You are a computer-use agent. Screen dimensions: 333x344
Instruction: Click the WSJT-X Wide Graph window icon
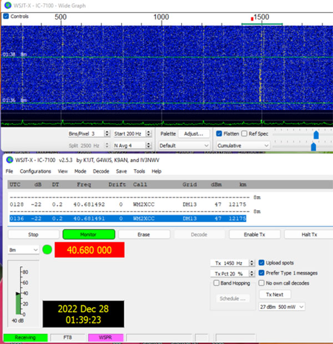pos(8,5)
